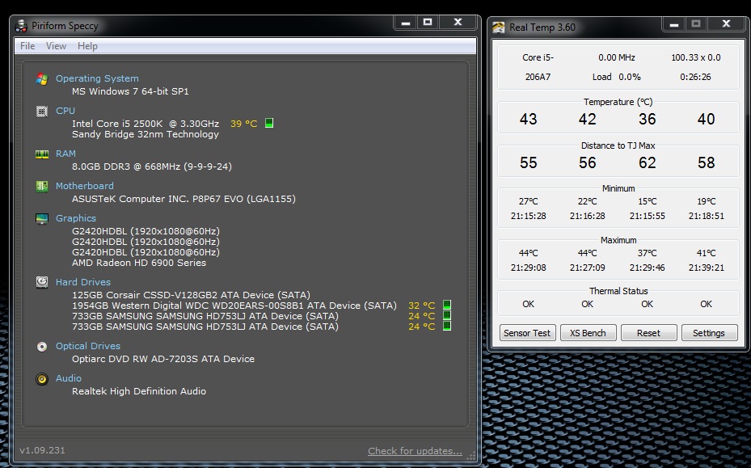751x468 pixels.
Task: Click 'ASUSTeK Computer INC. P8P67 EVO' line
Action: coord(184,199)
